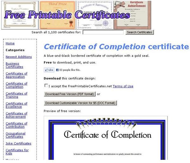Click the Free Printable Certificates banner logo
The height and width of the screenshot is (163, 190).
coord(67,15)
